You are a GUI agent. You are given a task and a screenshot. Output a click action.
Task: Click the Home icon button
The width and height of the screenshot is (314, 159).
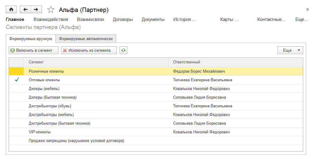[11, 10]
